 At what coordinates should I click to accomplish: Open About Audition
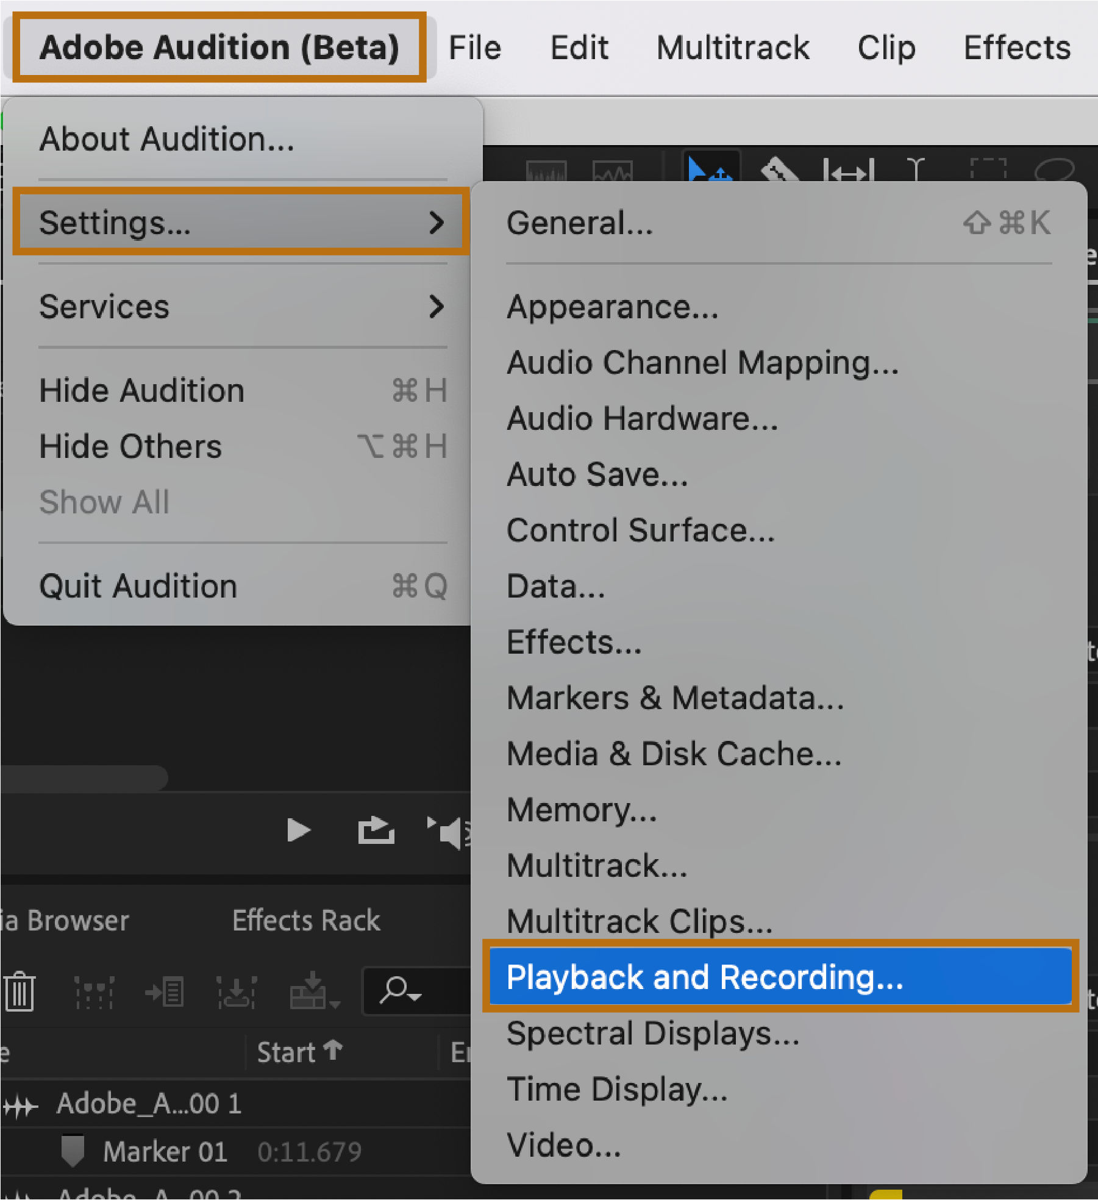pos(166,139)
